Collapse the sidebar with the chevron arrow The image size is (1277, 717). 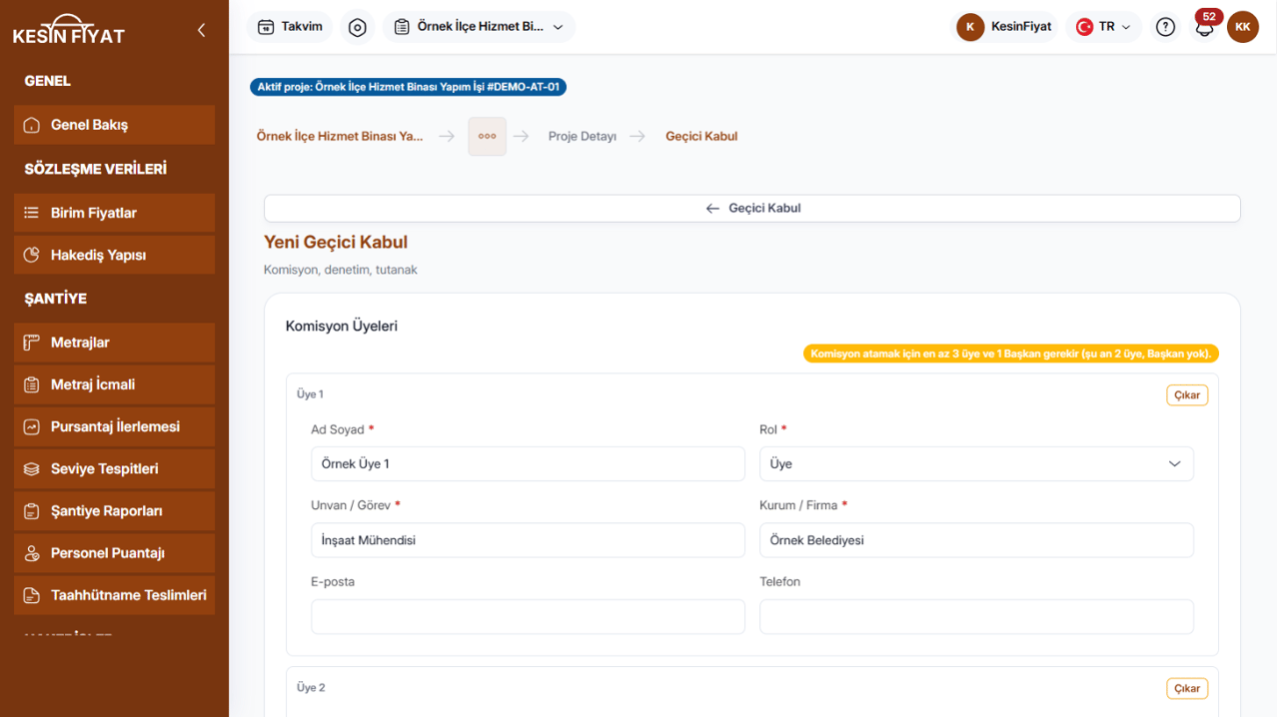201,30
